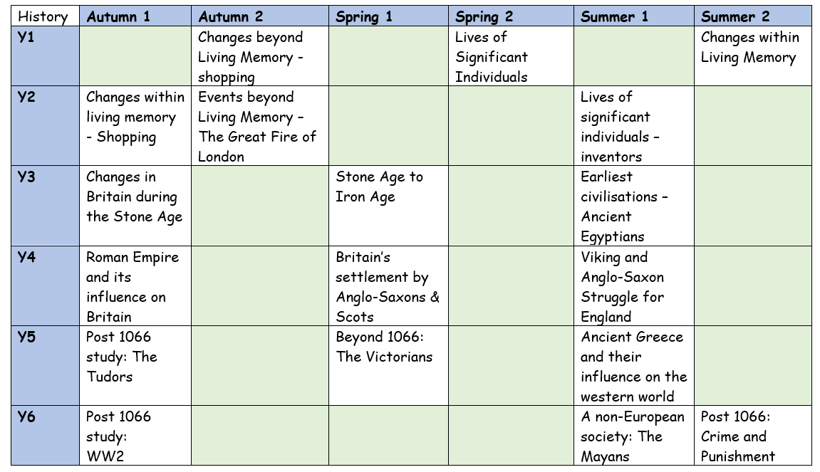
Task: Select The Mayans cell
Action: click(x=634, y=436)
